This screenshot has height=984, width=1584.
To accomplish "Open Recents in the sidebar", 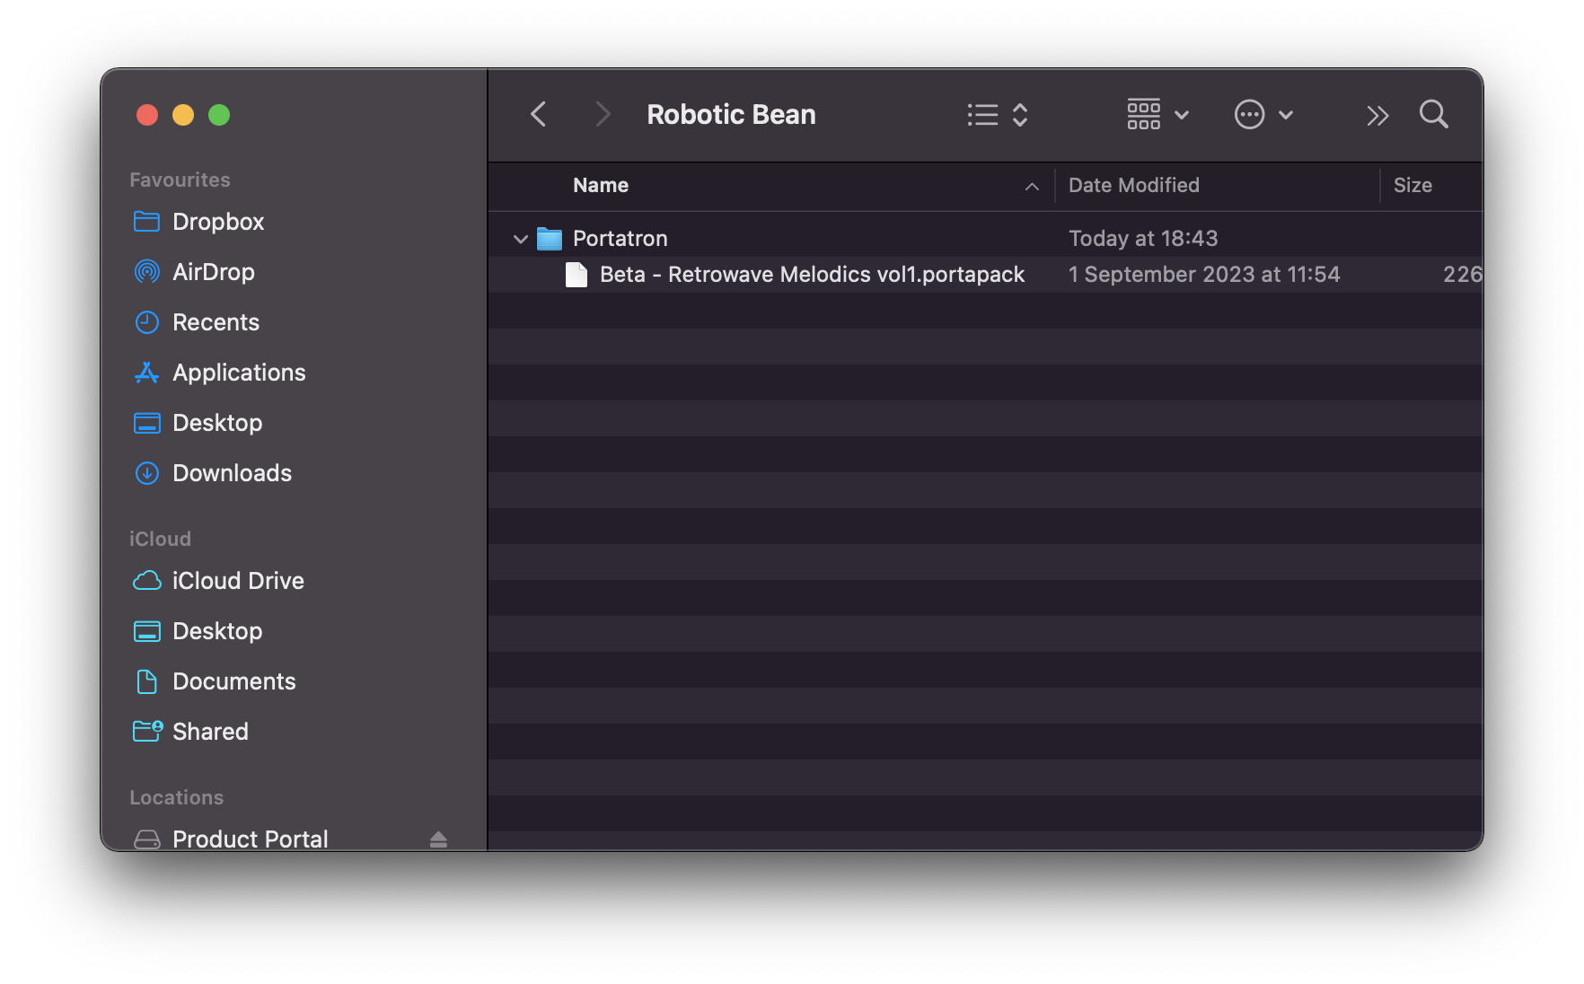I will [x=216, y=322].
